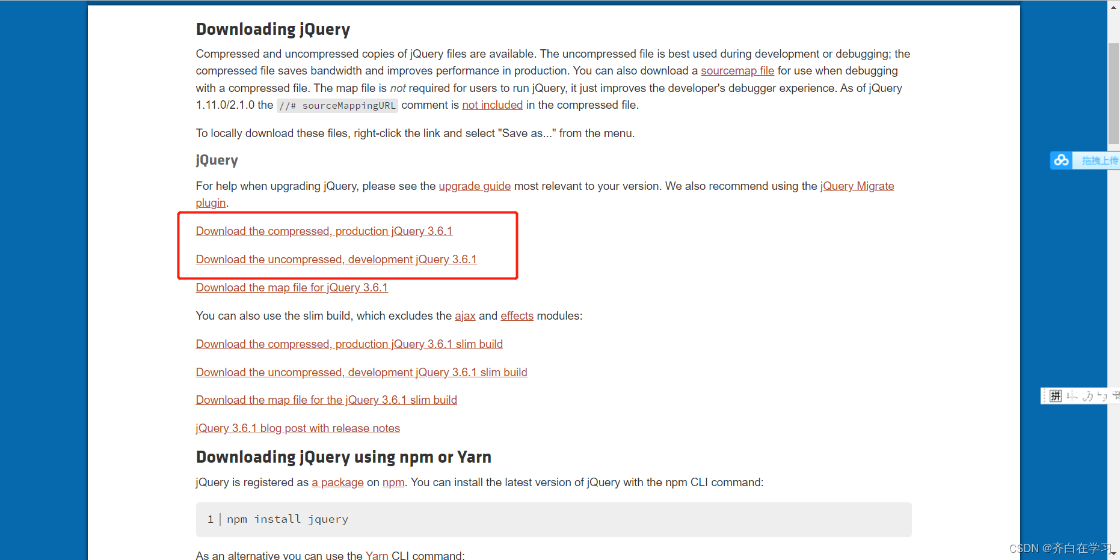Open the npm link
The image size is (1120, 560).
[393, 482]
